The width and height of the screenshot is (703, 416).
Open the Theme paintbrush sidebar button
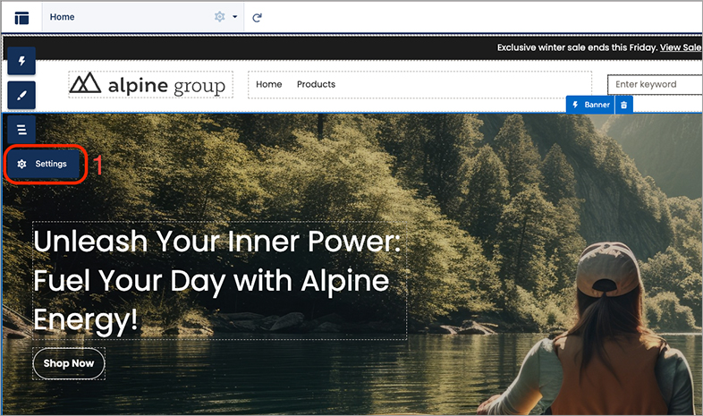coord(21,96)
